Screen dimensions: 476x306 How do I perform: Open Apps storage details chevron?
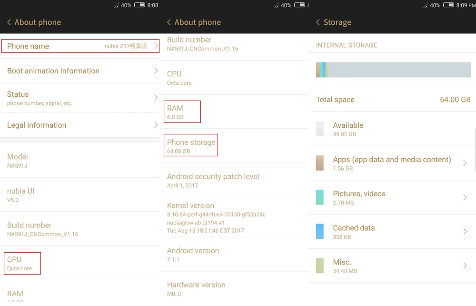pos(465,163)
